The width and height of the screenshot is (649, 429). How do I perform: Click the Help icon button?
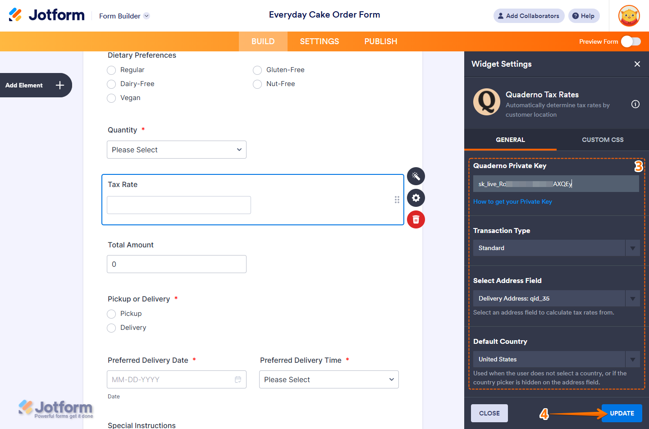coord(584,15)
